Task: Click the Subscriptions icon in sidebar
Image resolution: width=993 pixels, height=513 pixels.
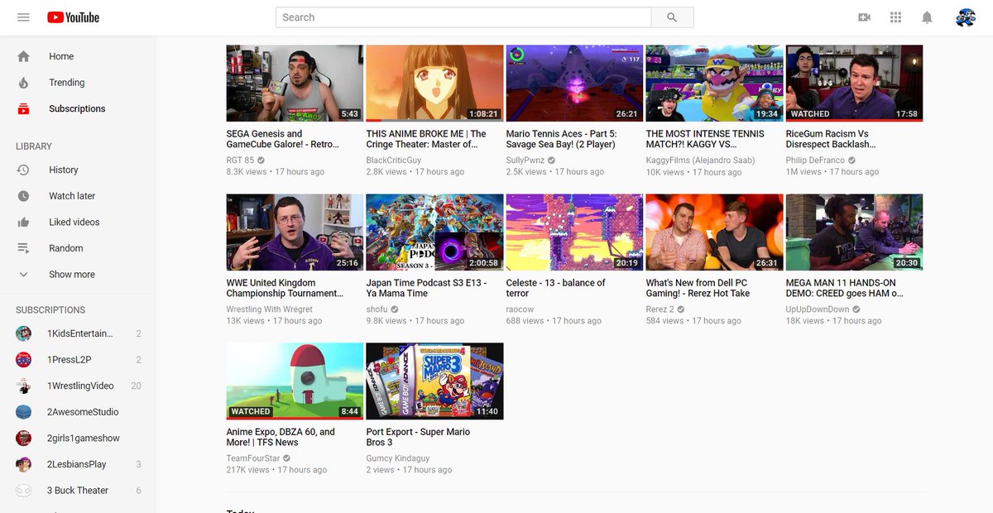Action: pyautogui.click(x=23, y=108)
